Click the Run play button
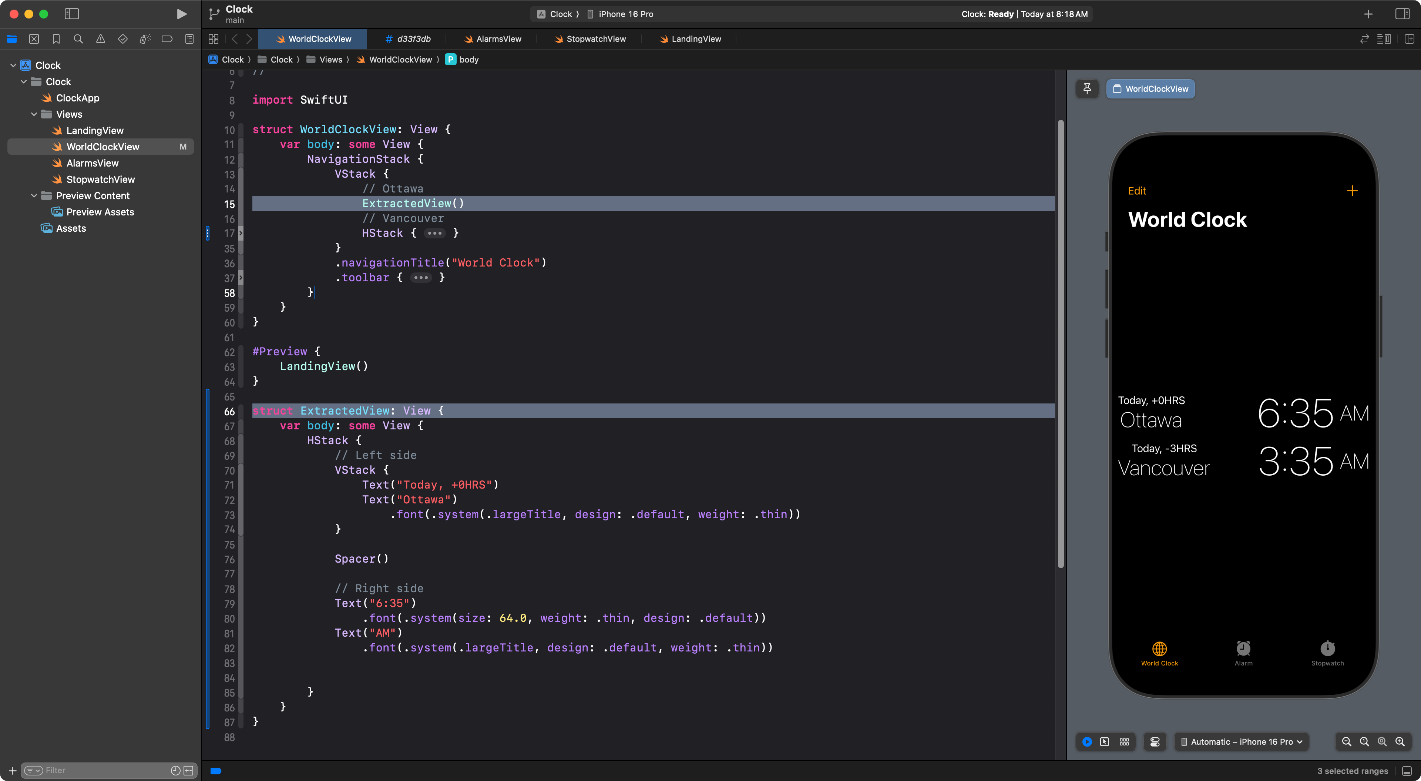This screenshot has width=1421, height=781. pyautogui.click(x=181, y=14)
